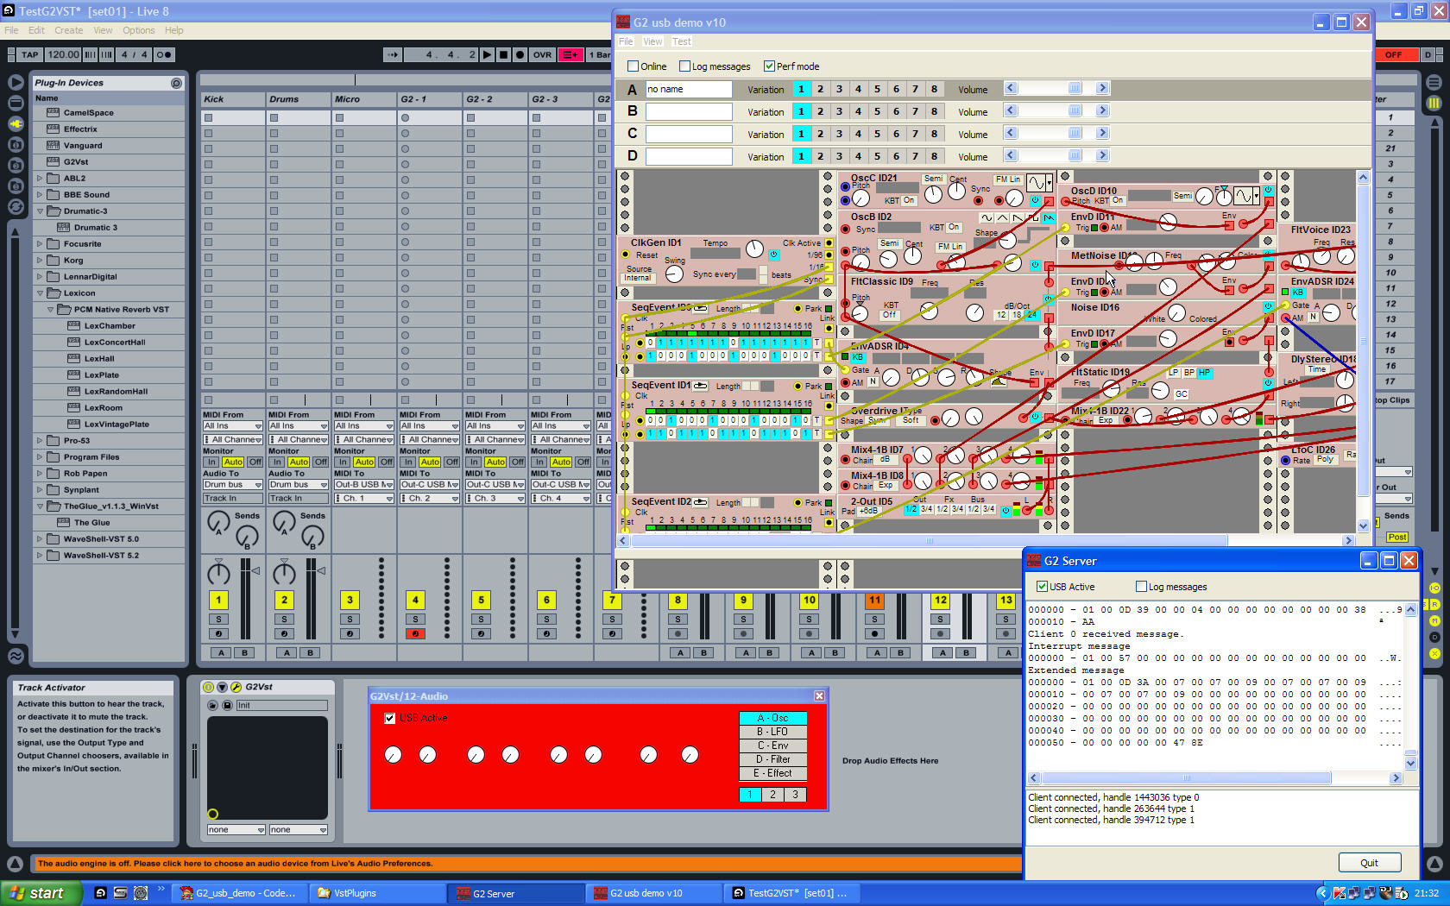The width and height of the screenshot is (1450, 906).
Task: Click the G2Vst device activator power icon
Action: pos(208,687)
